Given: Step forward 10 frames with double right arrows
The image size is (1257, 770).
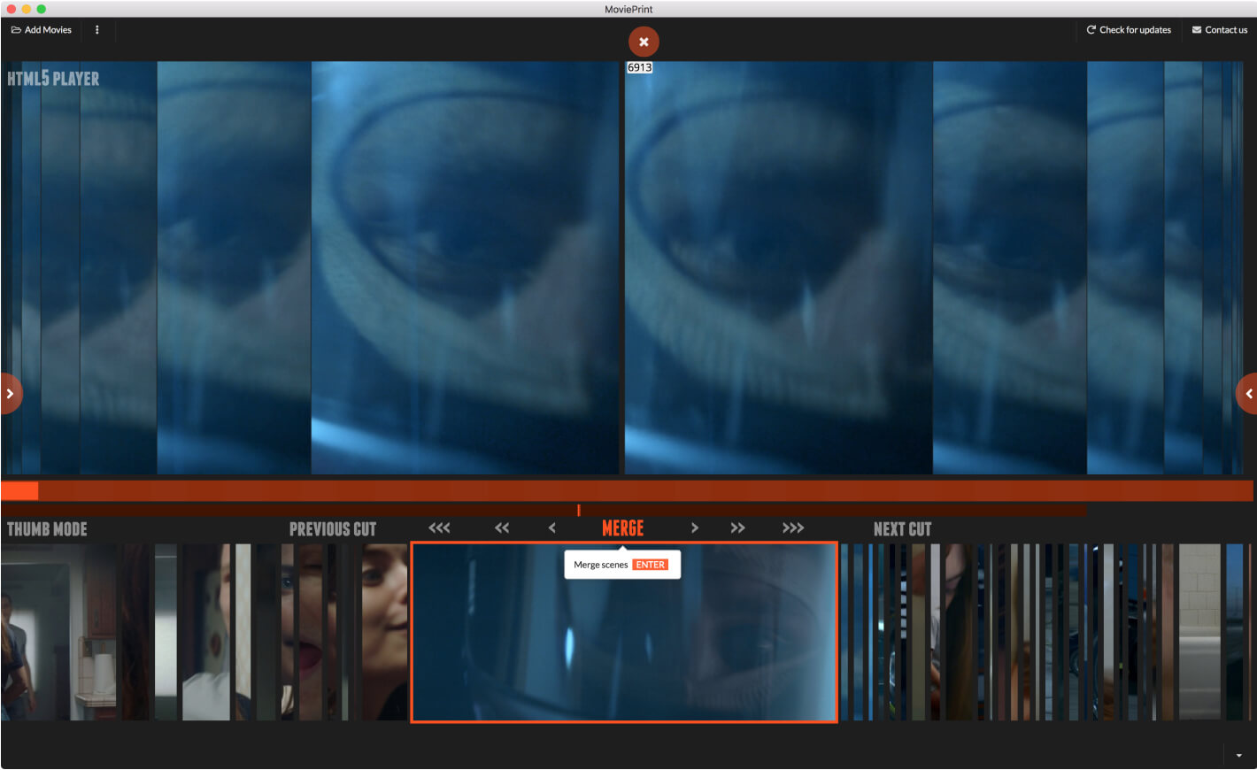Looking at the screenshot, I should [737, 528].
